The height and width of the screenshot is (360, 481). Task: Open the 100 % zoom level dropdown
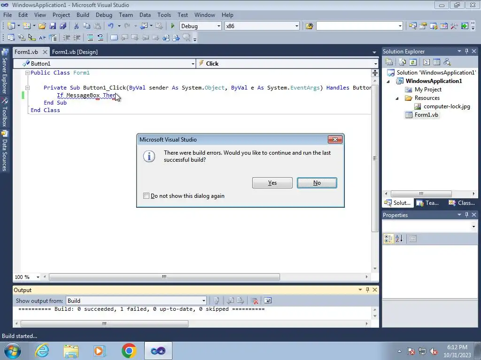(x=38, y=277)
